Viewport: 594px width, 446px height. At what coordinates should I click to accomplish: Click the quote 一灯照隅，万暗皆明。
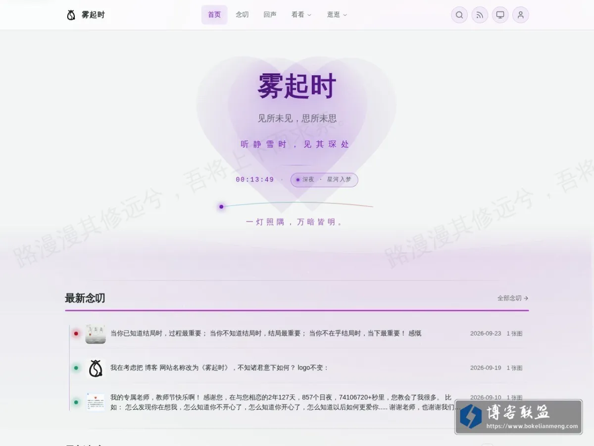295,222
